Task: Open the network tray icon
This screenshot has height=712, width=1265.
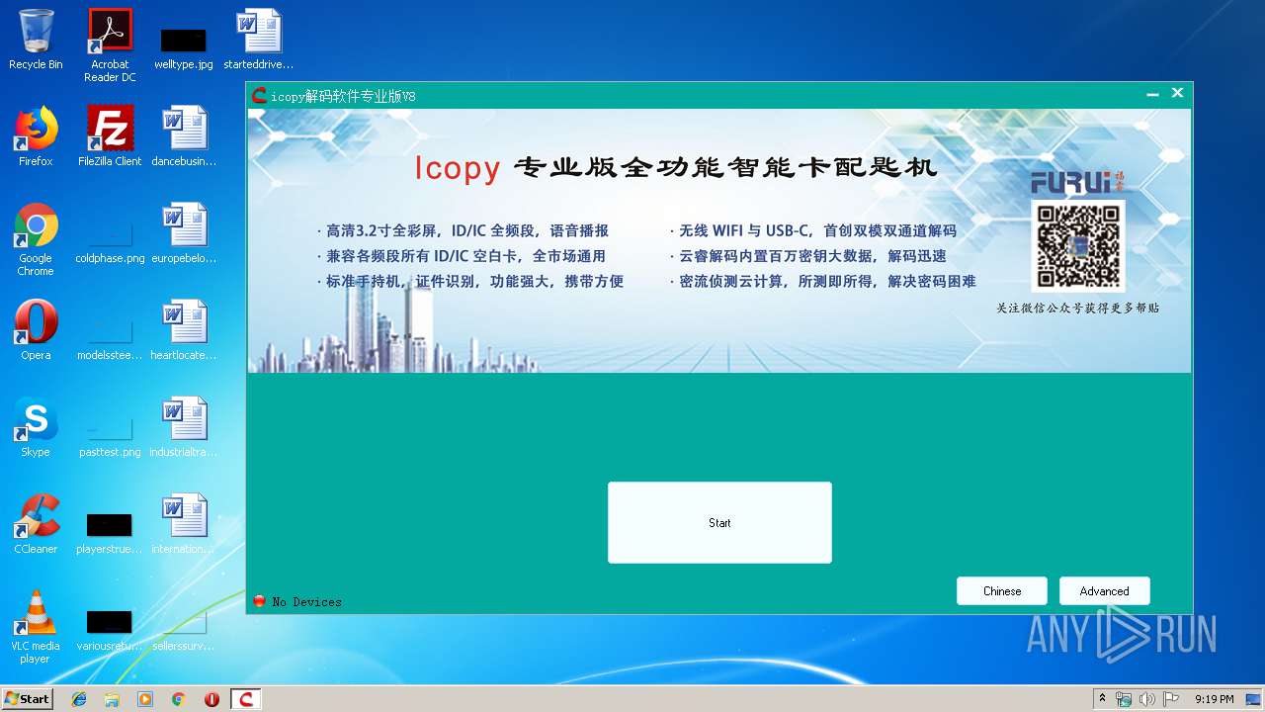Action: coord(1124,699)
